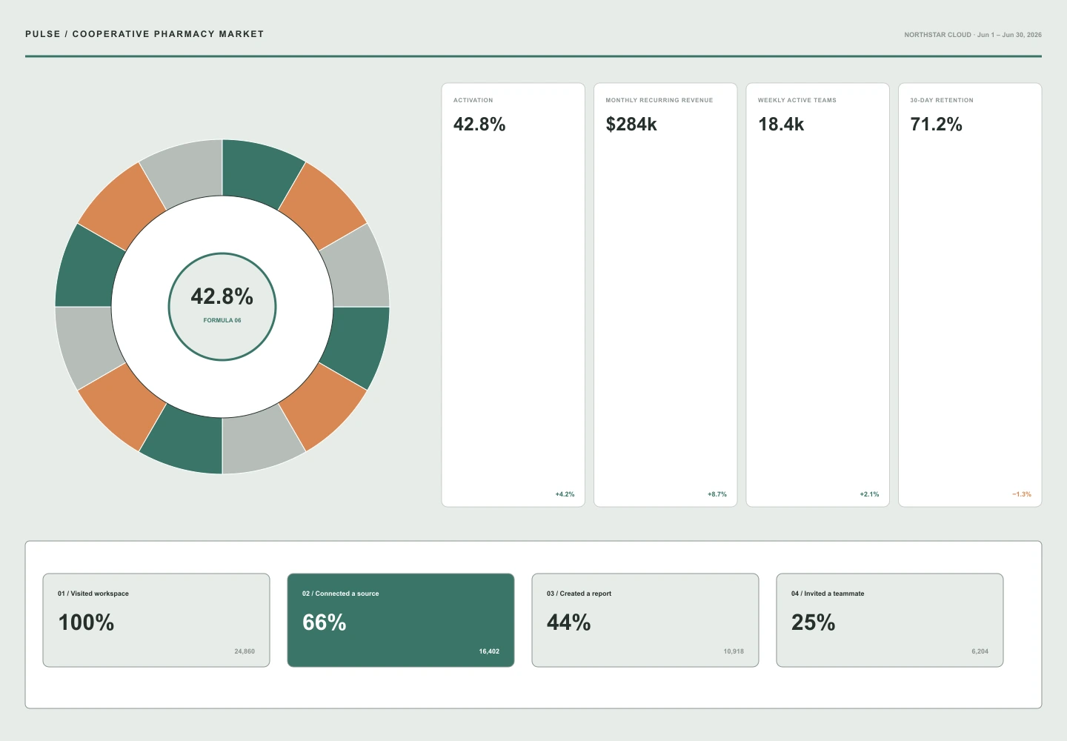The image size is (1067, 741).
Task: Click the Pulse / Cooperative Pharmacy Market title
Action: point(144,34)
